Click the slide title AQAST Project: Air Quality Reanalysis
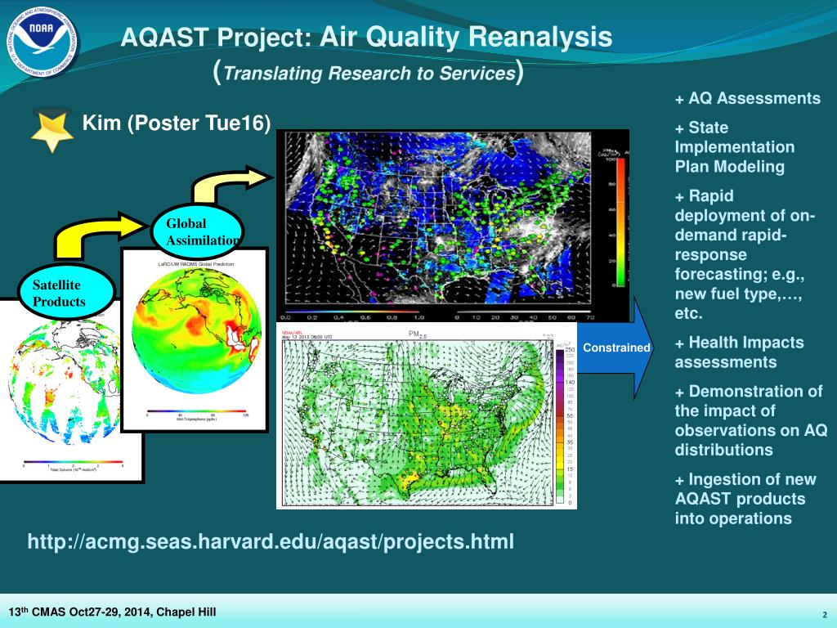 click(x=366, y=38)
